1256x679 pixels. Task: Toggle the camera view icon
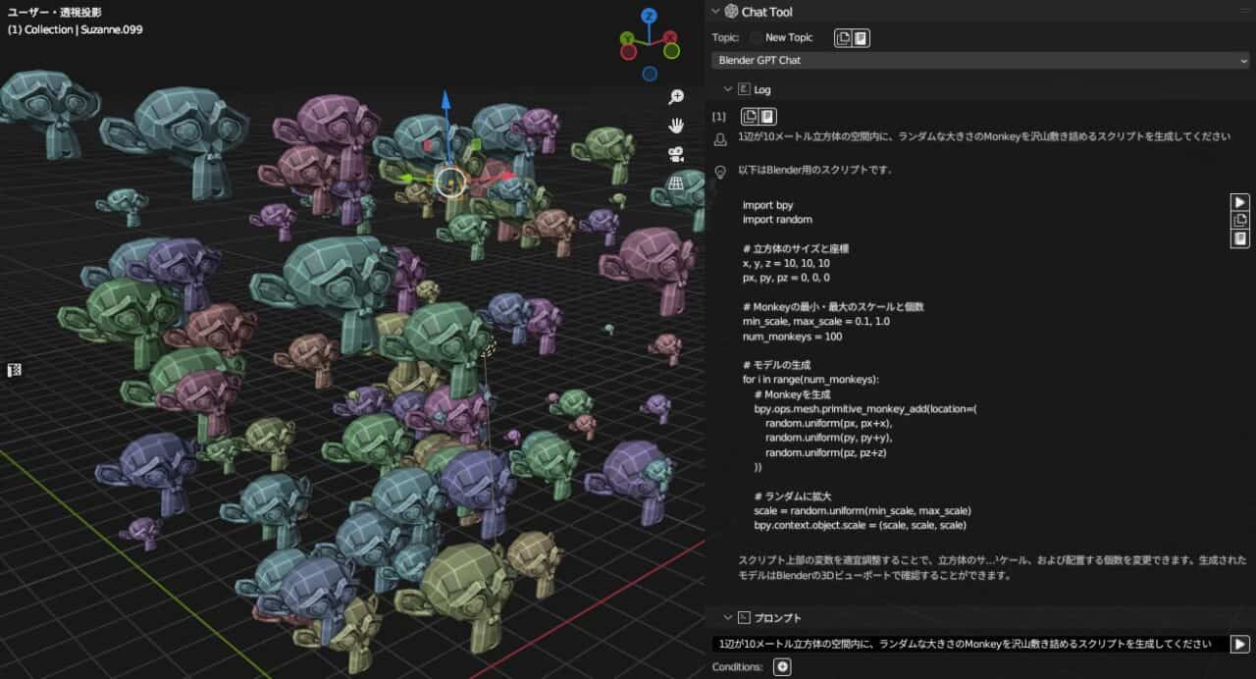click(x=676, y=154)
